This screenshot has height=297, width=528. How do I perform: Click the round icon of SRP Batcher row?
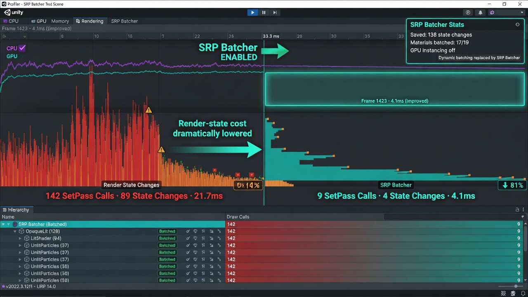click(x=15, y=224)
